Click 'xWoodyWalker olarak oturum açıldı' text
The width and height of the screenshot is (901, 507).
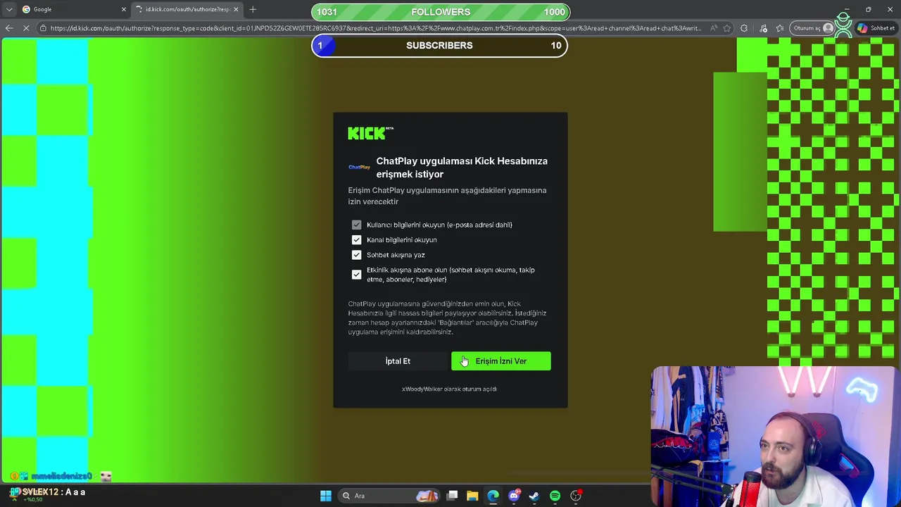449,389
